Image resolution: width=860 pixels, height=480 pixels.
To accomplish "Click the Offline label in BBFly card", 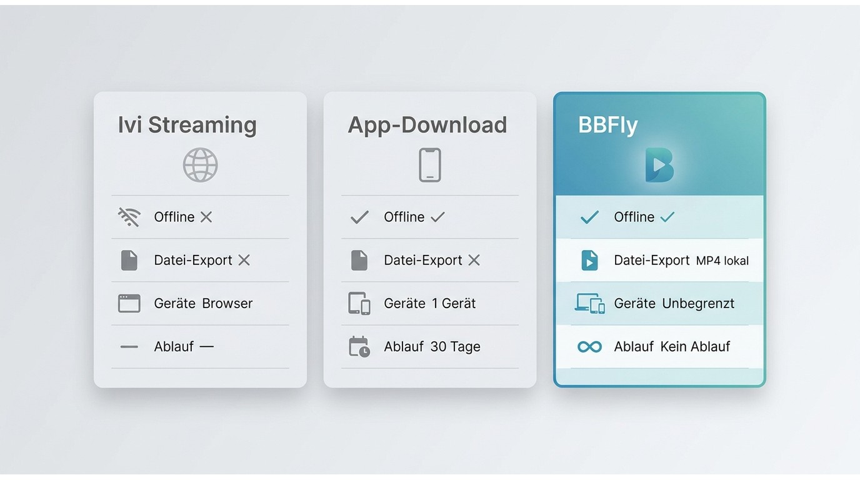I will coord(634,217).
